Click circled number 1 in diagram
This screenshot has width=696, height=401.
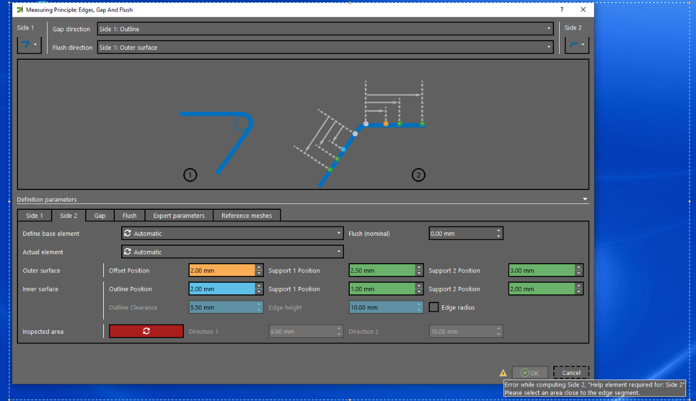190,174
